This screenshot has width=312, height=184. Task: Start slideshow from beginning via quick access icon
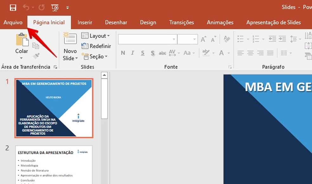(55, 7)
